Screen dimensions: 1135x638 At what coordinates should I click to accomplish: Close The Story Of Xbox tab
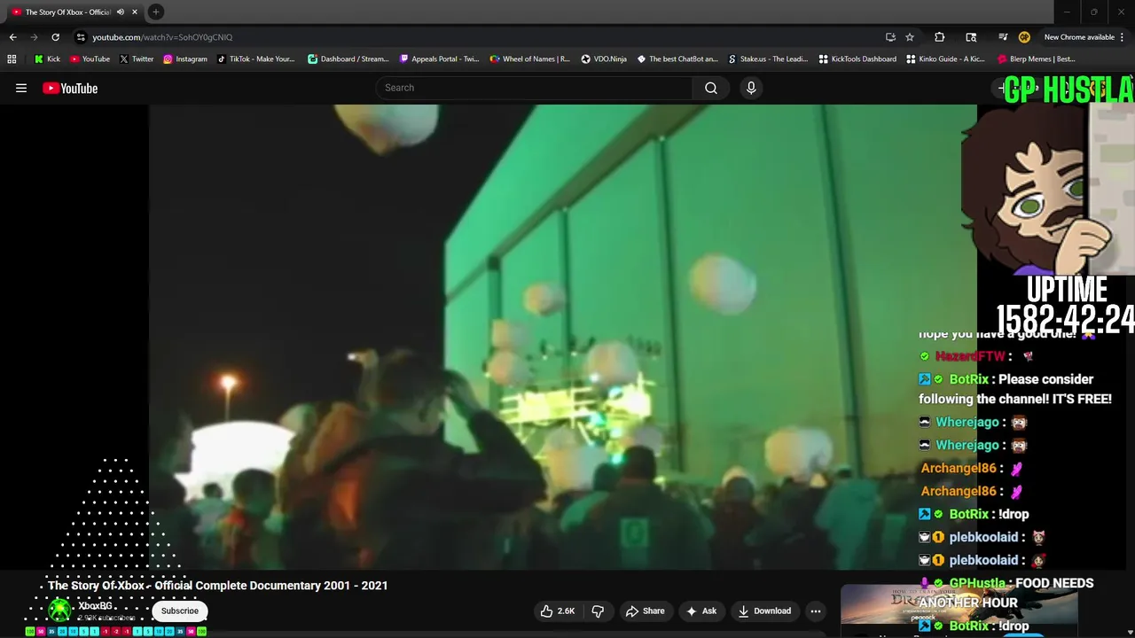click(135, 12)
